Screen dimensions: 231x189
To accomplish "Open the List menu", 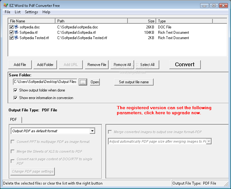I will click(x=18, y=12).
